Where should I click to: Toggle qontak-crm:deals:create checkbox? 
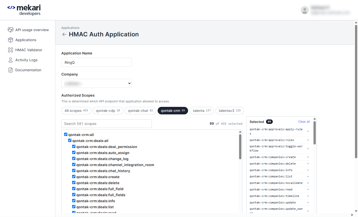pos(74,177)
